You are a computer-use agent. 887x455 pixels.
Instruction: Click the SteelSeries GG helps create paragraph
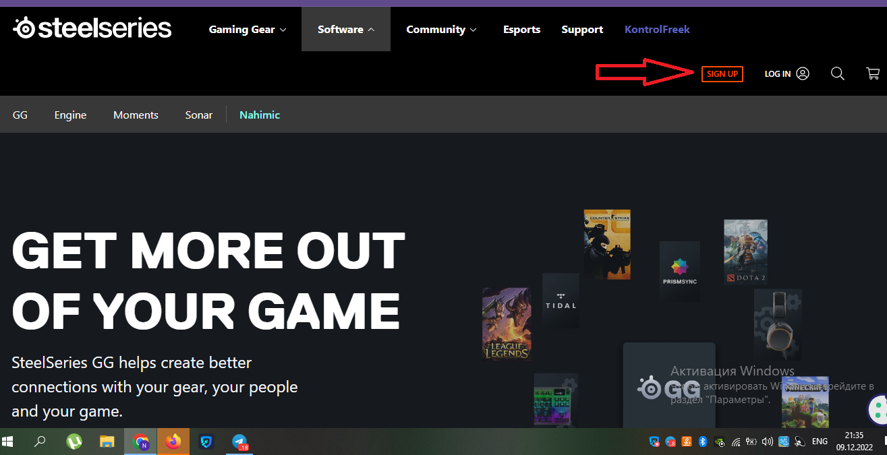[154, 387]
